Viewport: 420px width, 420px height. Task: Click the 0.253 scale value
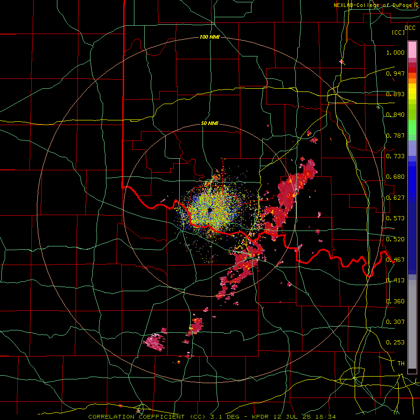pos(395,343)
